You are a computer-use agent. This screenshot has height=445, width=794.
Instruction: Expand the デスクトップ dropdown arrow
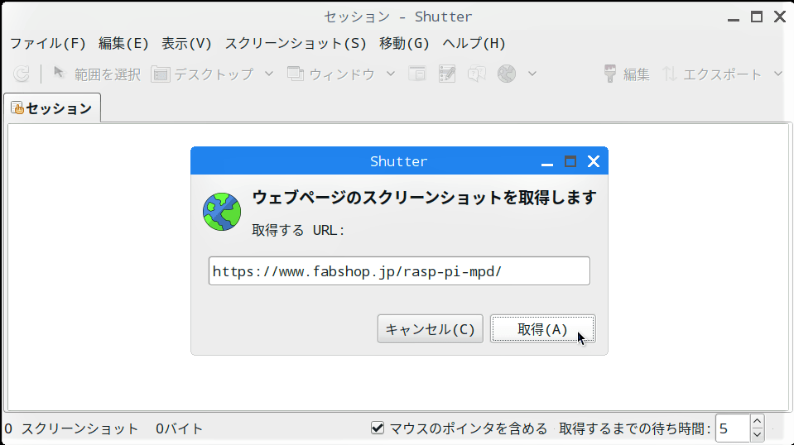click(269, 74)
